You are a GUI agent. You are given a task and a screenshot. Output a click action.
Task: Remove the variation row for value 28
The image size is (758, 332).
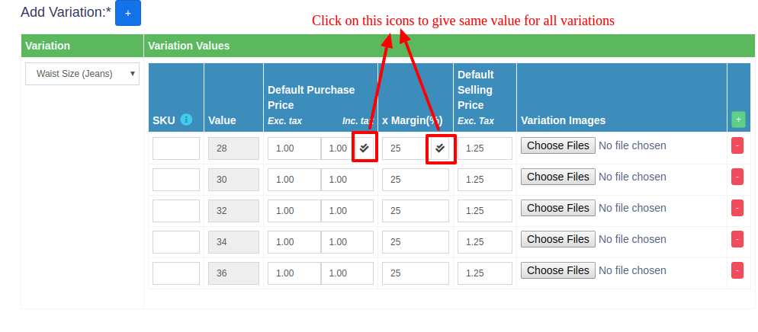pos(737,145)
